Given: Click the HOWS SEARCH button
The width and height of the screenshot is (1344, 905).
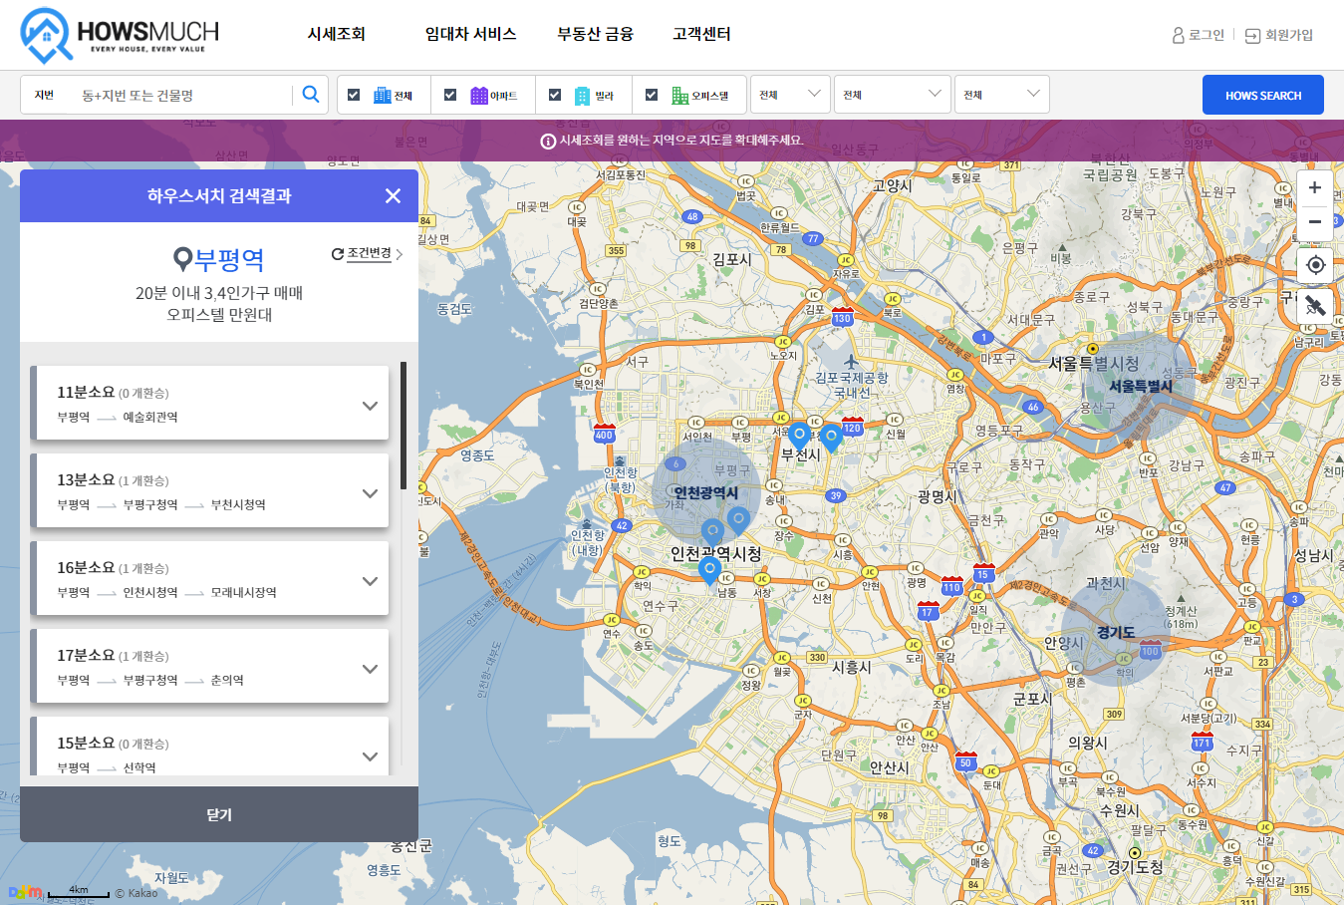Looking at the screenshot, I should [1262, 95].
